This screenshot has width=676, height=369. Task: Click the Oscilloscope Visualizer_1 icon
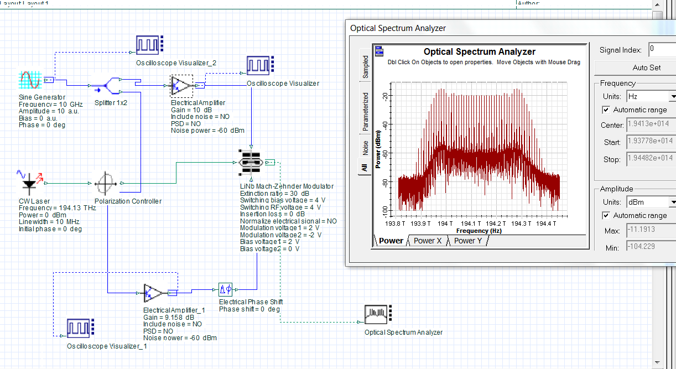click(x=80, y=328)
